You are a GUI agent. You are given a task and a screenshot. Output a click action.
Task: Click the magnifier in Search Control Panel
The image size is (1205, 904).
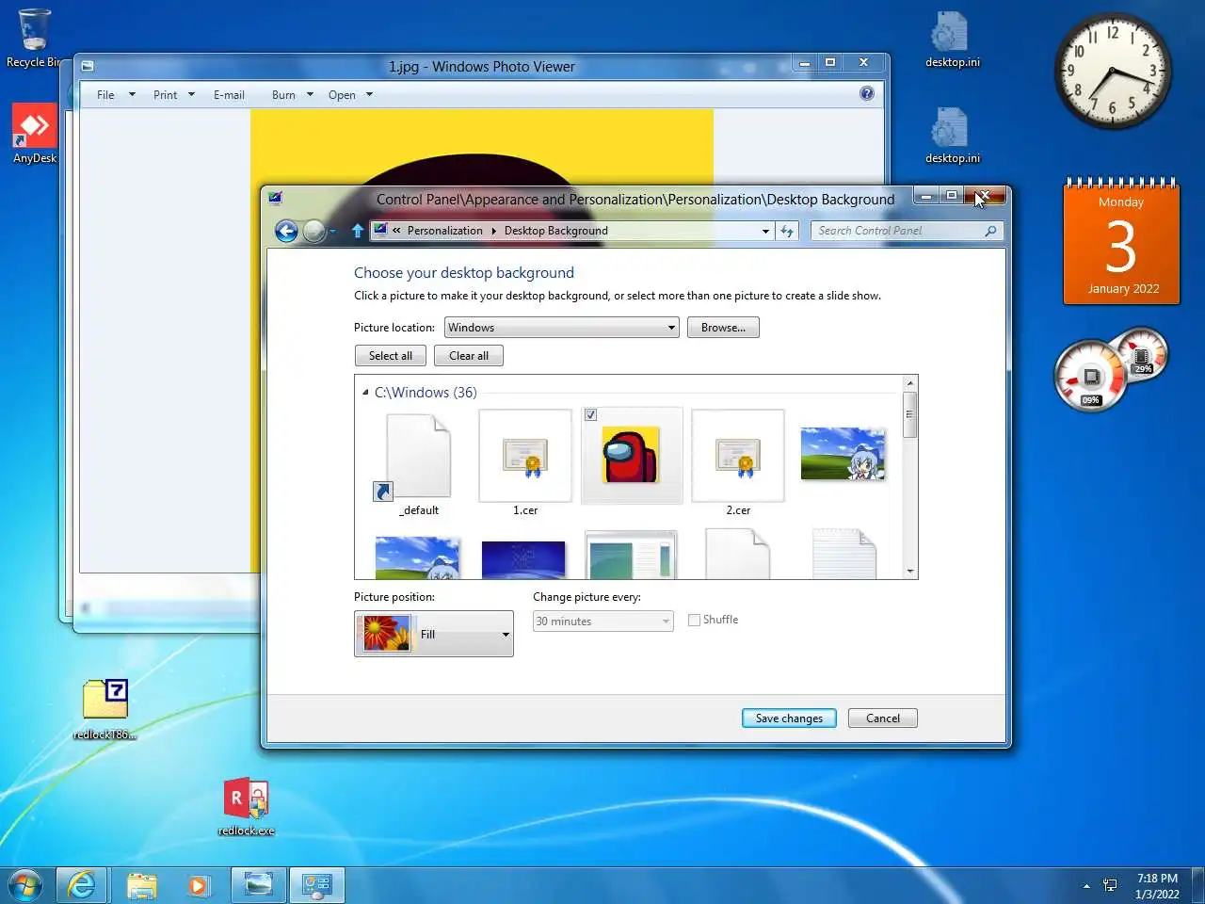[x=990, y=231]
